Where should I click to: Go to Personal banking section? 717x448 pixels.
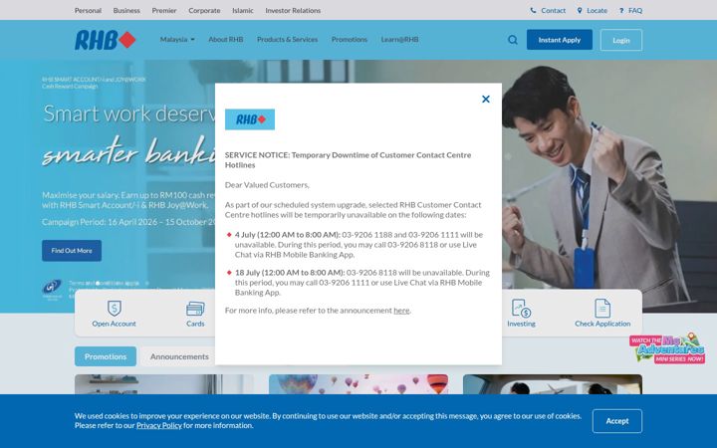pos(88,10)
